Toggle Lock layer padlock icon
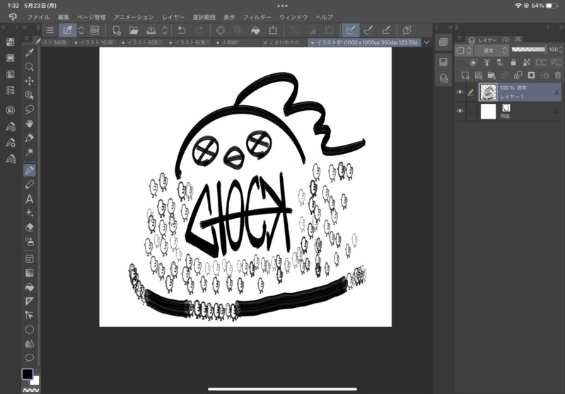The height and width of the screenshot is (394, 565). pyautogui.click(x=513, y=62)
